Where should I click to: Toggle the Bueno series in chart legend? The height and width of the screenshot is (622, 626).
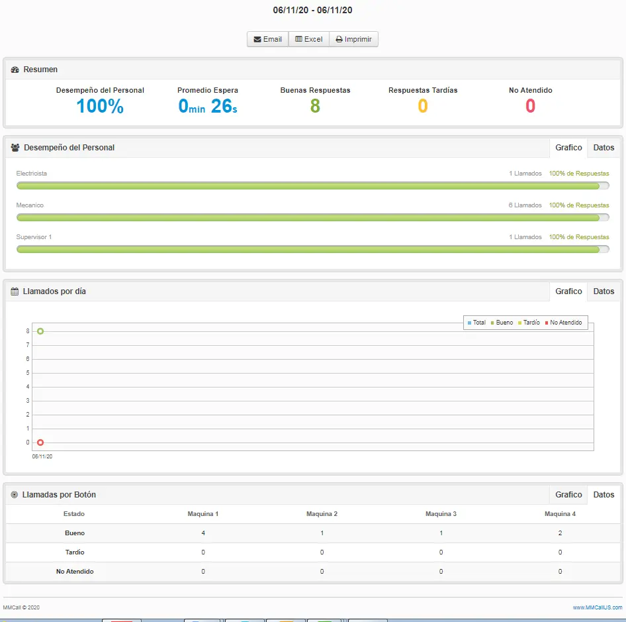click(501, 323)
